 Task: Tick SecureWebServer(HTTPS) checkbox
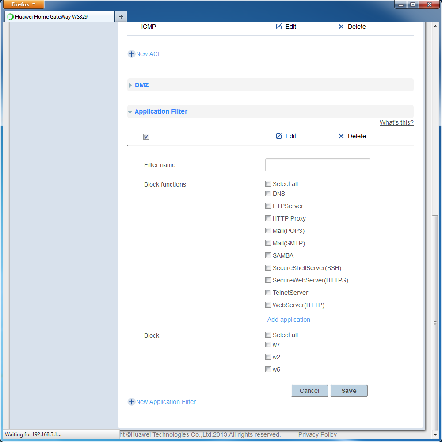[x=268, y=280]
